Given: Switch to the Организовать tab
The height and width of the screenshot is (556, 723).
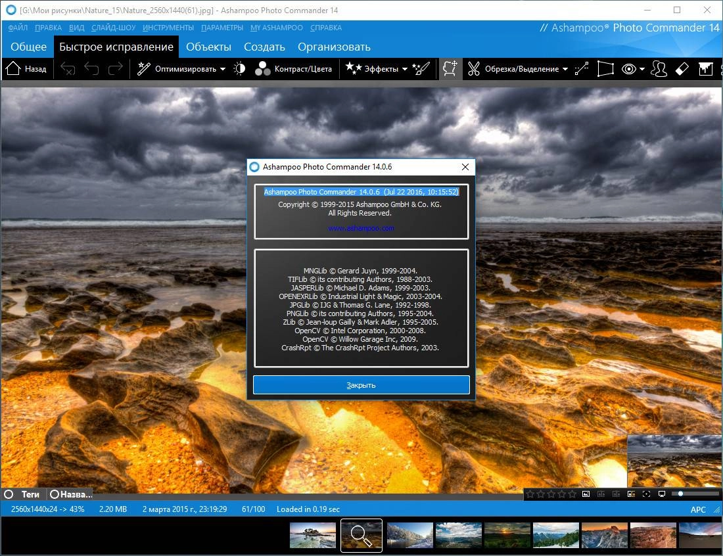Looking at the screenshot, I should tap(335, 47).
